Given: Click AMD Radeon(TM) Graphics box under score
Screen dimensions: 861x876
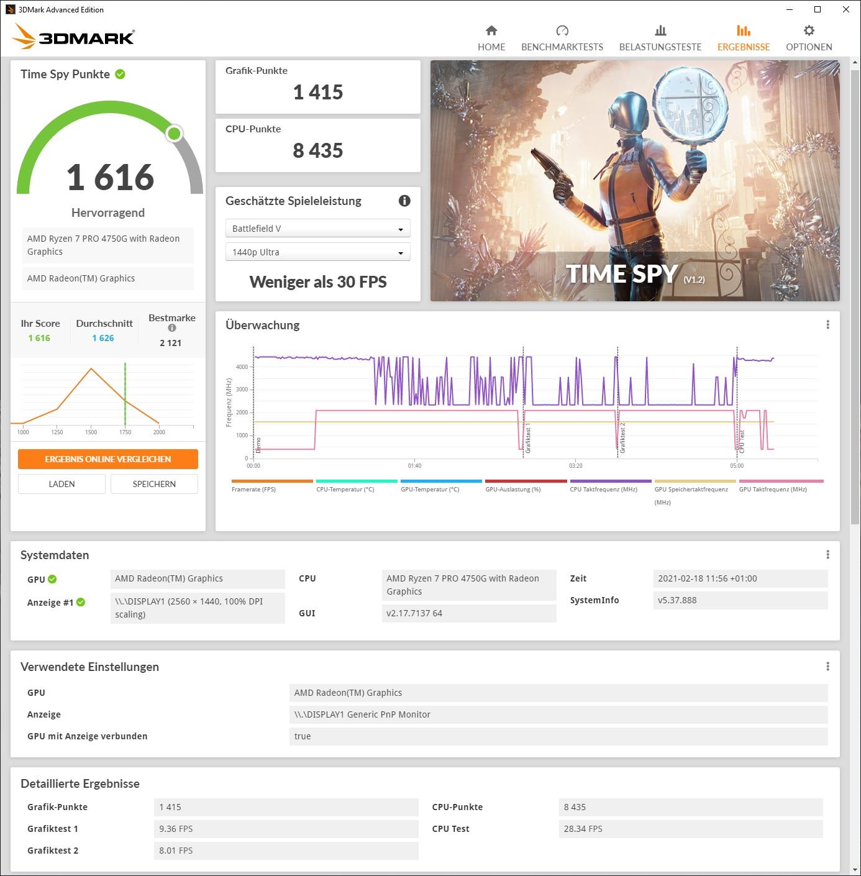Looking at the screenshot, I should tap(108, 278).
